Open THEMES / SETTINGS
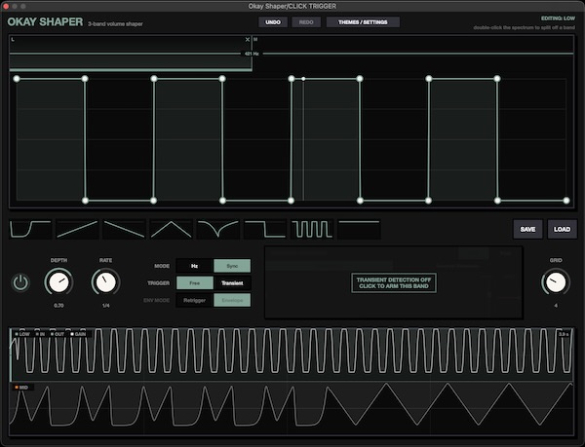The width and height of the screenshot is (585, 447). (x=363, y=22)
